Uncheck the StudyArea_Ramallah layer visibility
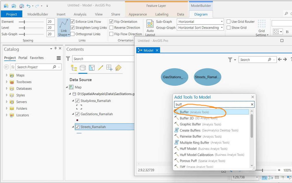Screen dimensions: 292x183 (x=77, y=101)
